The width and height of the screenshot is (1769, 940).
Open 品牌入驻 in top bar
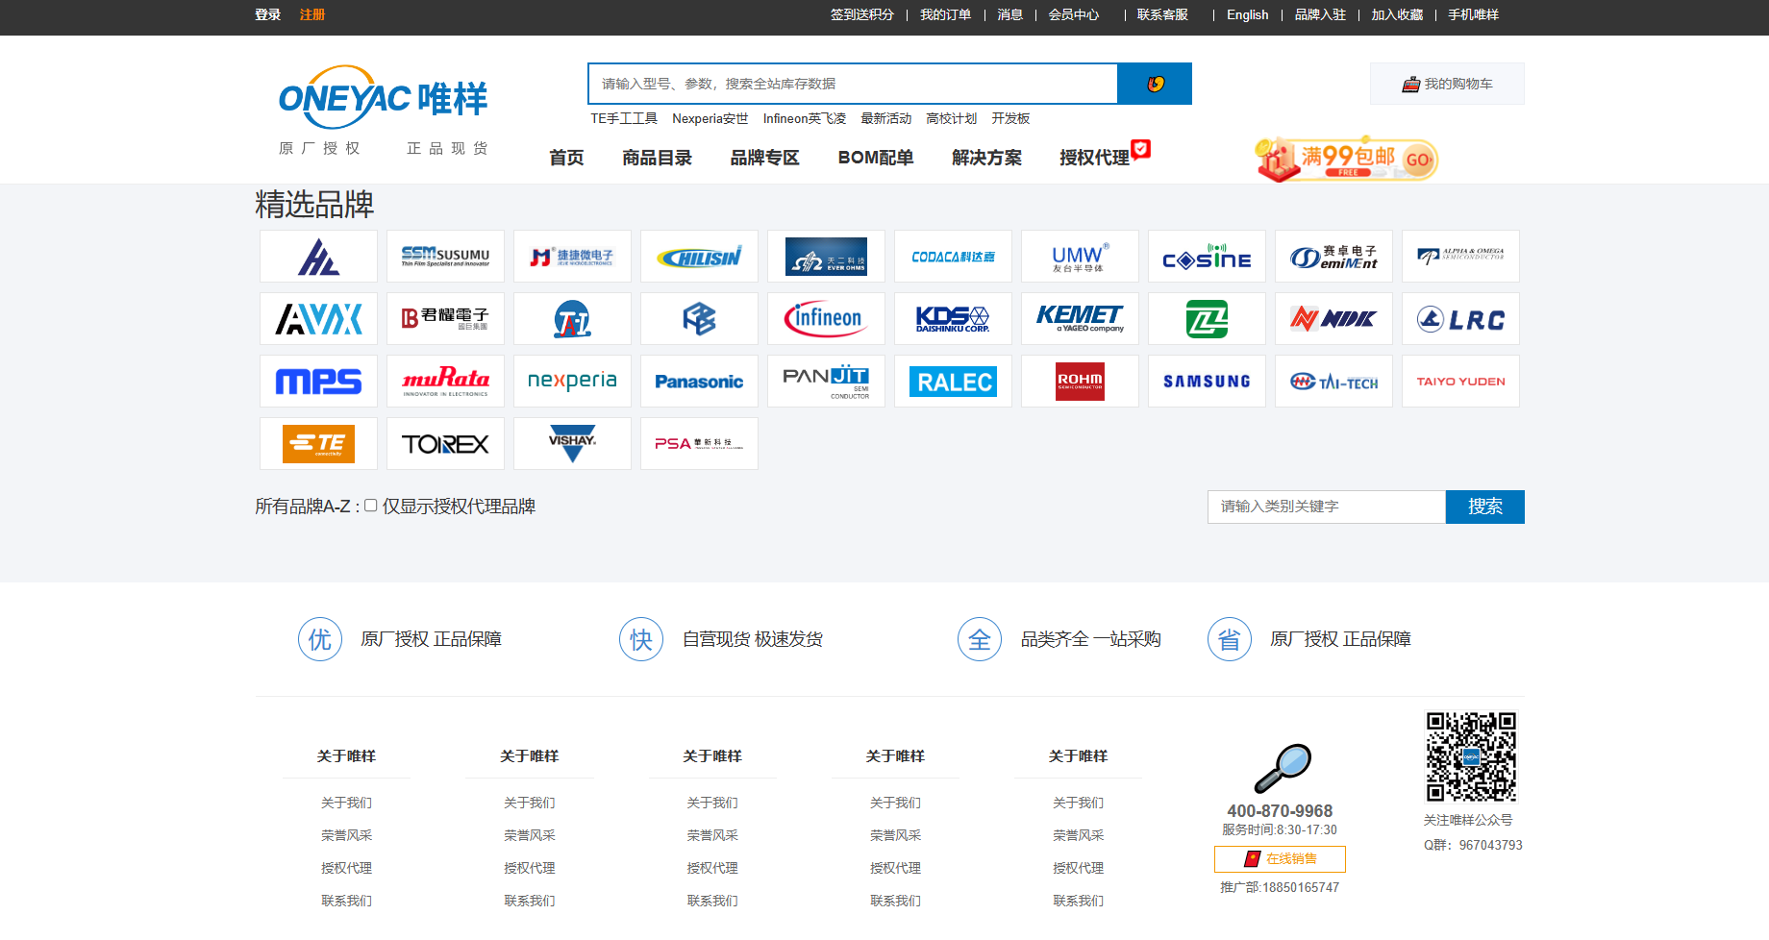click(x=1320, y=14)
